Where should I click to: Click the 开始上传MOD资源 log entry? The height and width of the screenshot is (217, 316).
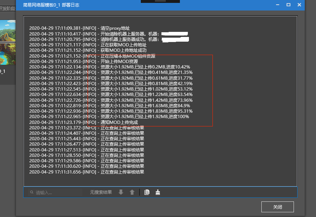coord(84,62)
